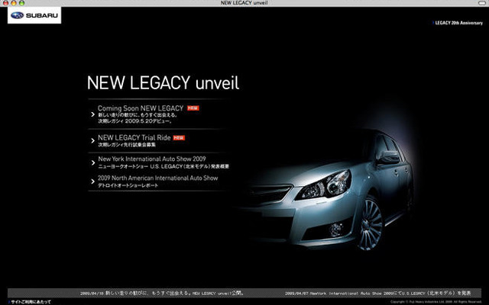Click the U.S. LEGACY Japanese subtitle
The image size is (489, 305).
point(164,166)
